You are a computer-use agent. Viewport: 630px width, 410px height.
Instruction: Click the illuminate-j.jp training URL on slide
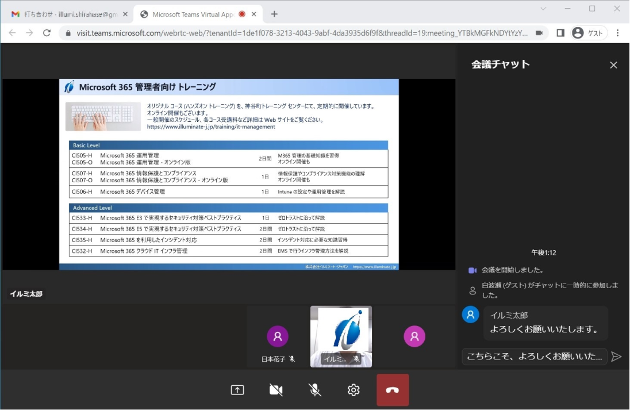(x=211, y=127)
